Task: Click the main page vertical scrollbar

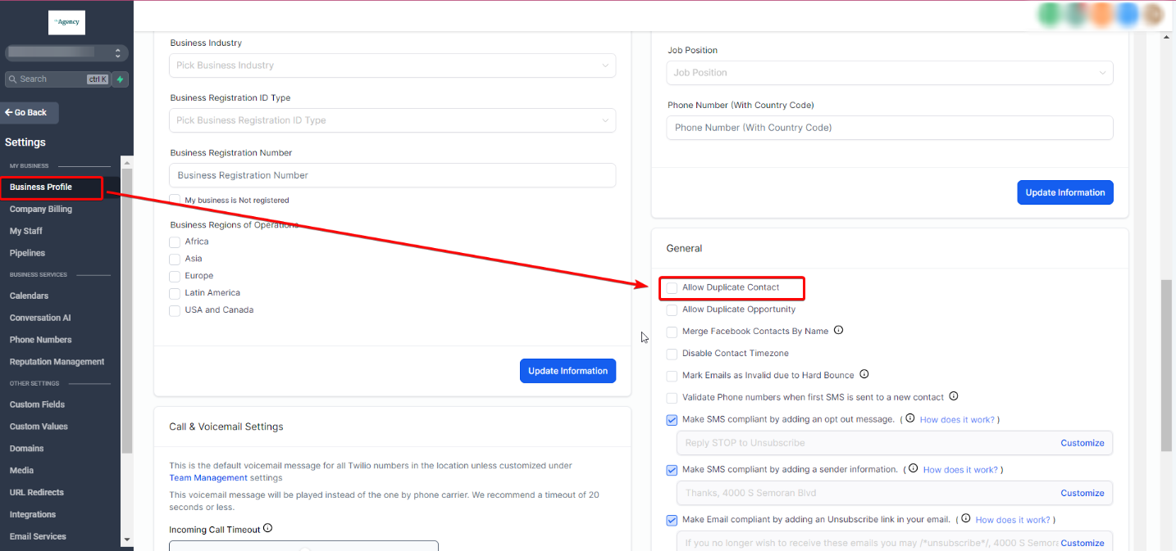Action: [1166, 364]
